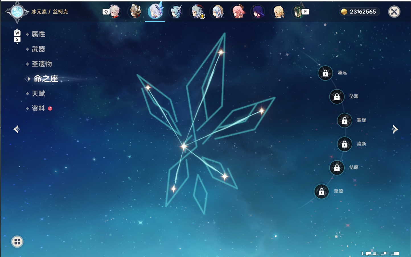Select the locked 坠渊 constellation icon
411x257 pixels.
pyautogui.click(x=337, y=97)
